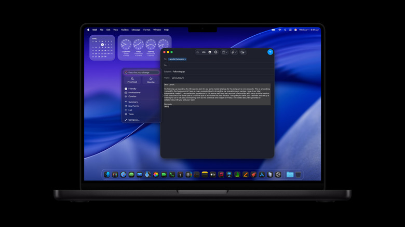Expand the Lanchi Pederson recipient chip menu

[x=177, y=59]
